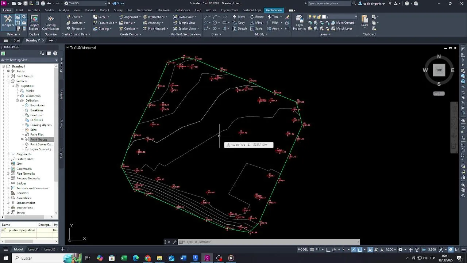Toggle annotation visibility in the status bar
Viewport: 467px width, 263px height.
[x=370, y=249]
